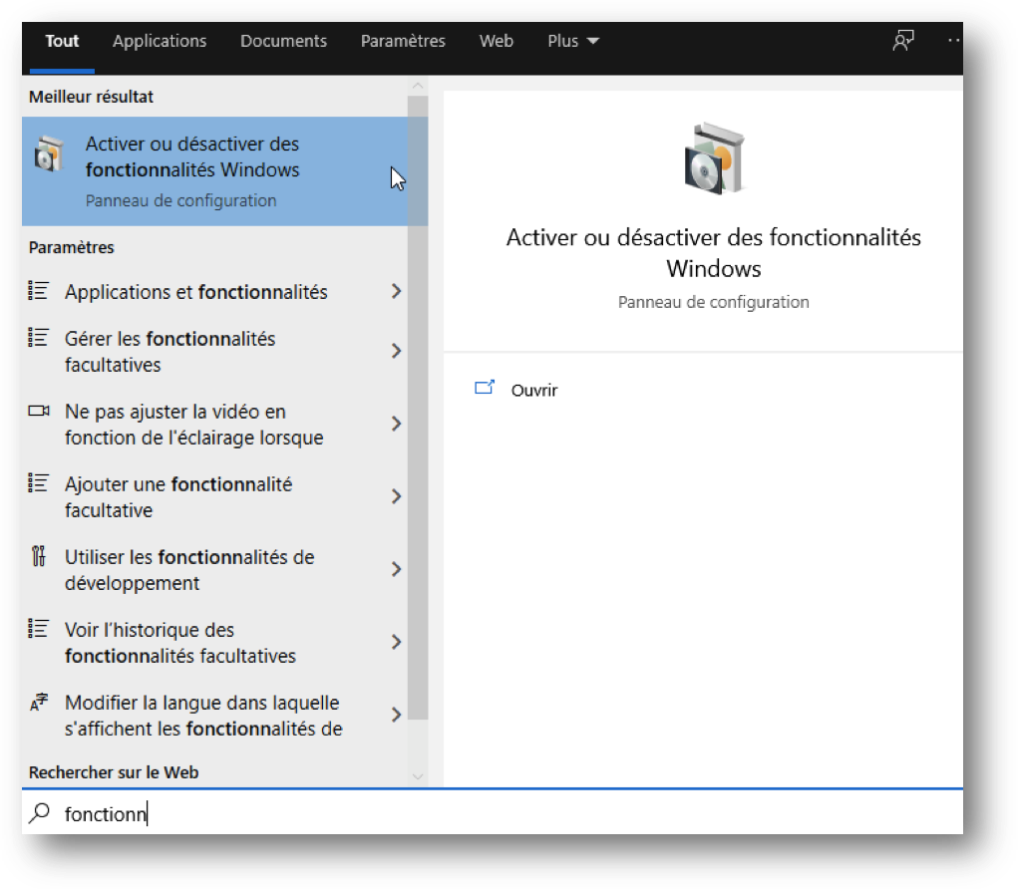The width and height of the screenshot is (1018, 889).
Task: Open Applications et fonctionnalités setting
Action: pyautogui.click(x=215, y=291)
